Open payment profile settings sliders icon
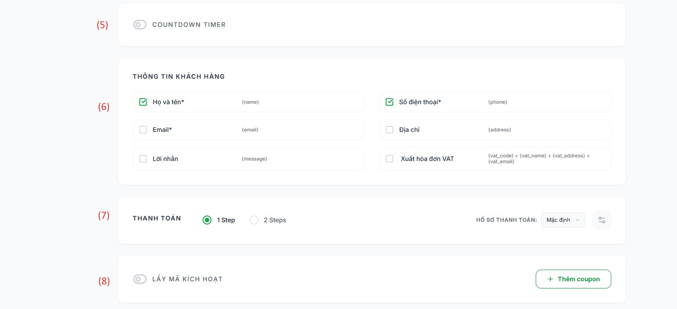The width and height of the screenshot is (677, 309). [x=601, y=220]
